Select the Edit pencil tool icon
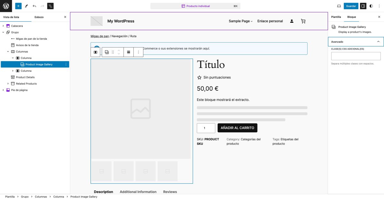The height and width of the screenshot is (199, 384). click(x=26, y=6)
